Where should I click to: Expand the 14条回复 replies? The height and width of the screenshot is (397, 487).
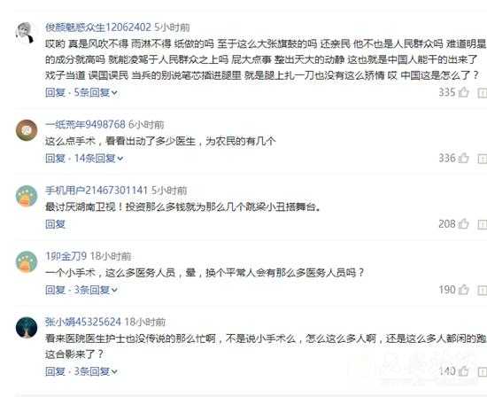click(x=98, y=159)
